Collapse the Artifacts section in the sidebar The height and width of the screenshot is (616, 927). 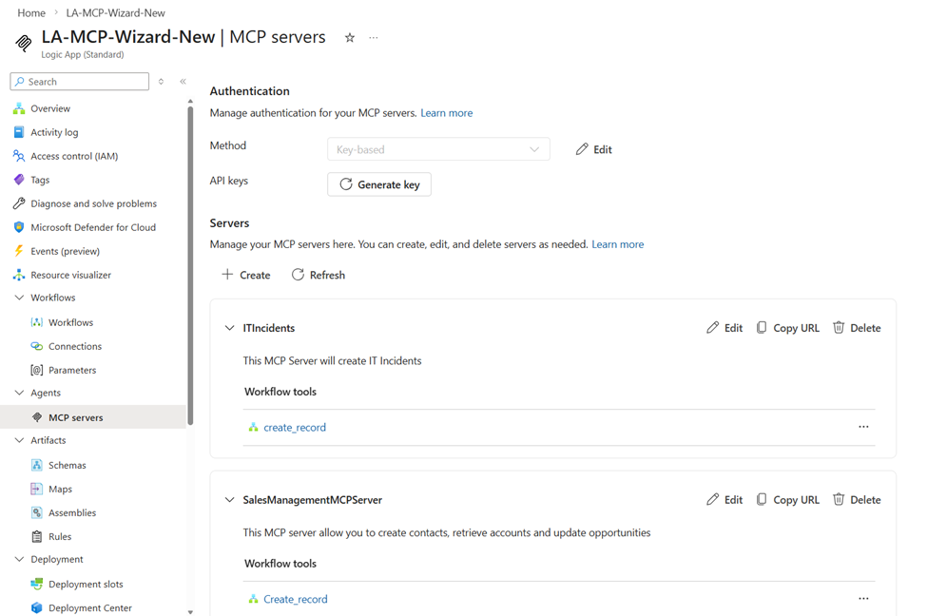pyautogui.click(x=19, y=440)
